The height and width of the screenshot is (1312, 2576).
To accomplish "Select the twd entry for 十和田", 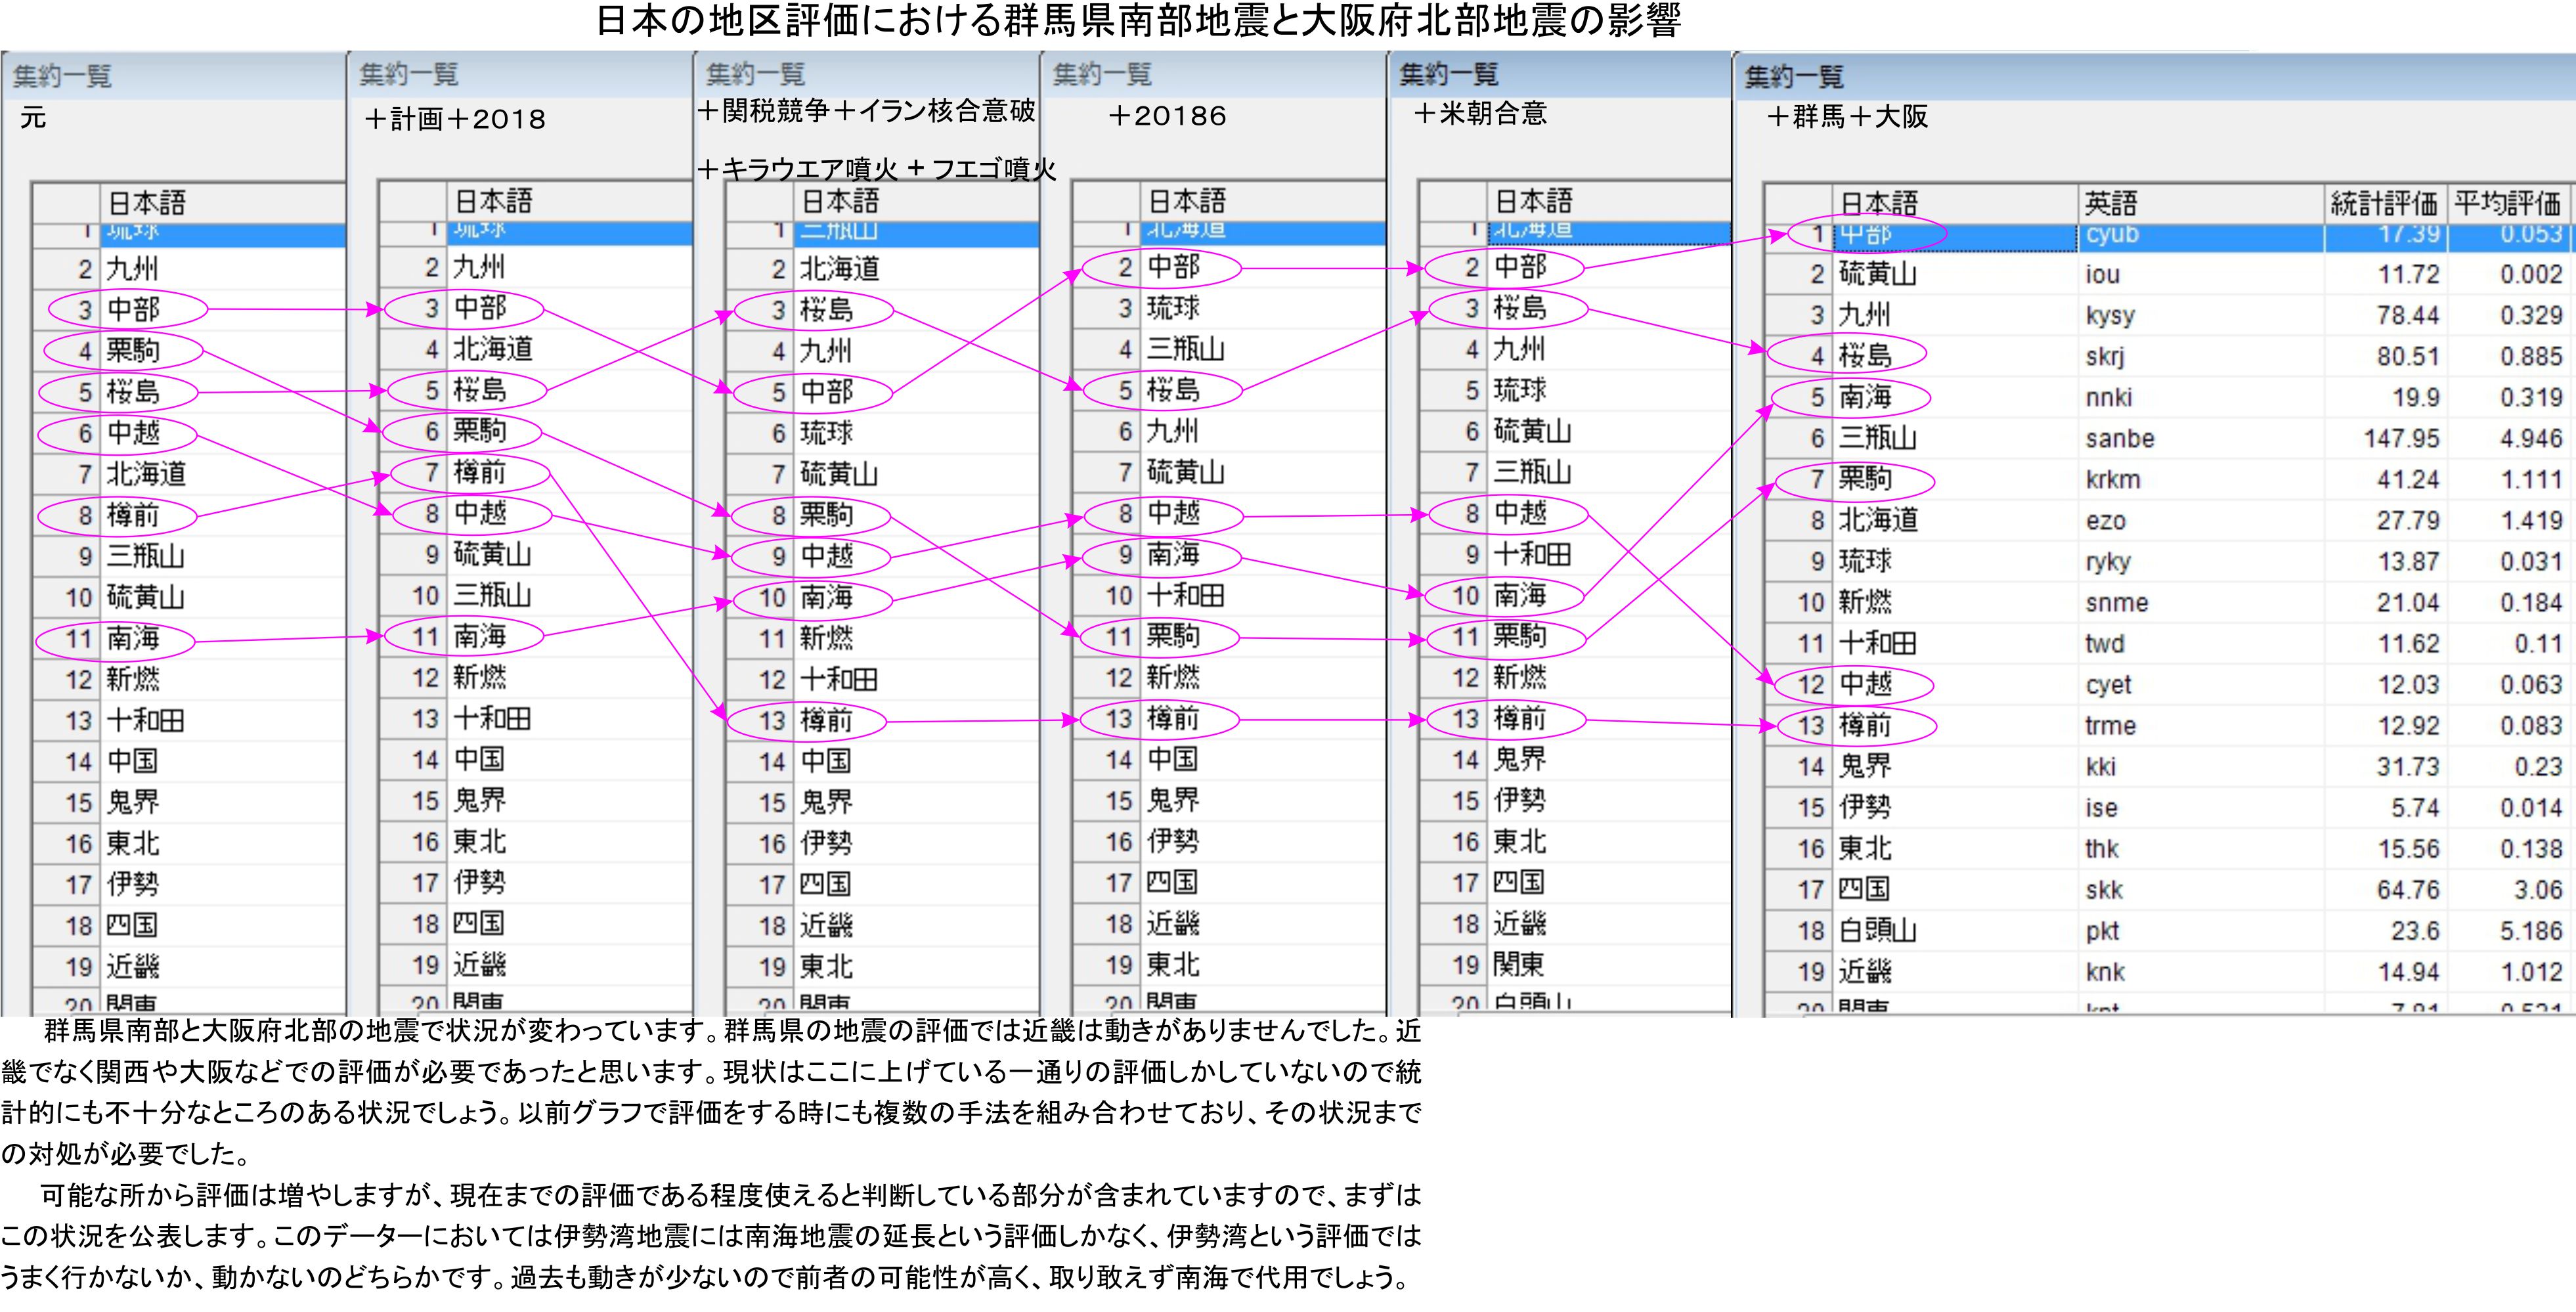I will [x=2104, y=643].
